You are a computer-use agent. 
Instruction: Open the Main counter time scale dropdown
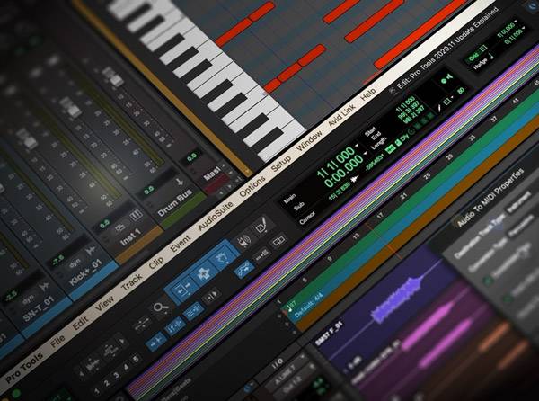(357, 147)
